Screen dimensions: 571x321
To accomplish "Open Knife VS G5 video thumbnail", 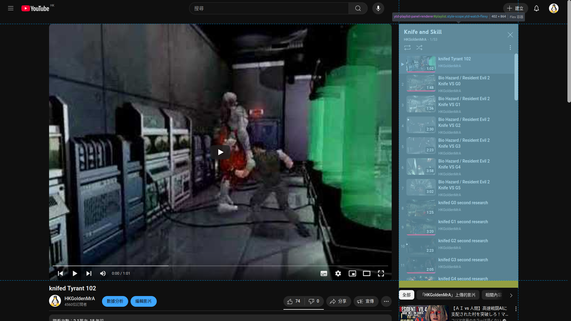I will [421, 187].
